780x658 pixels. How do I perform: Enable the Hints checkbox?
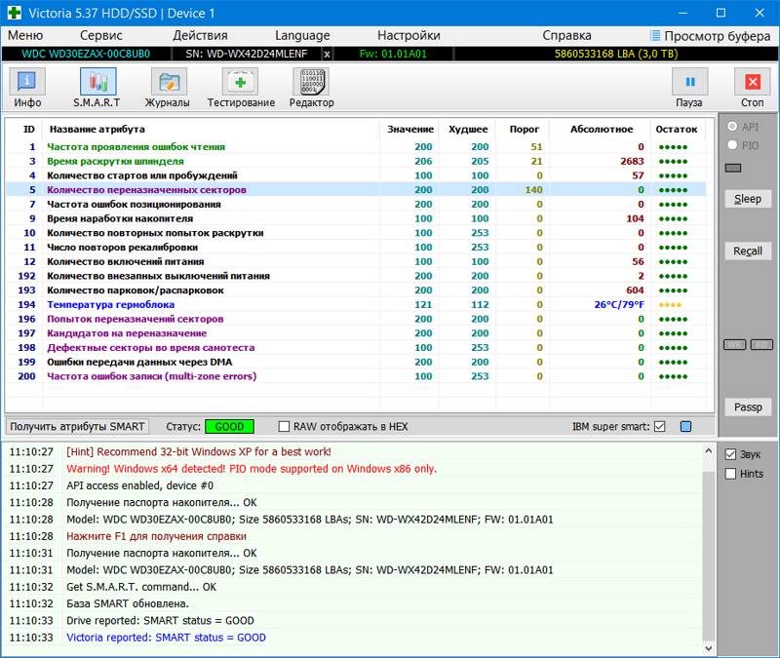pyautogui.click(x=731, y=474)
